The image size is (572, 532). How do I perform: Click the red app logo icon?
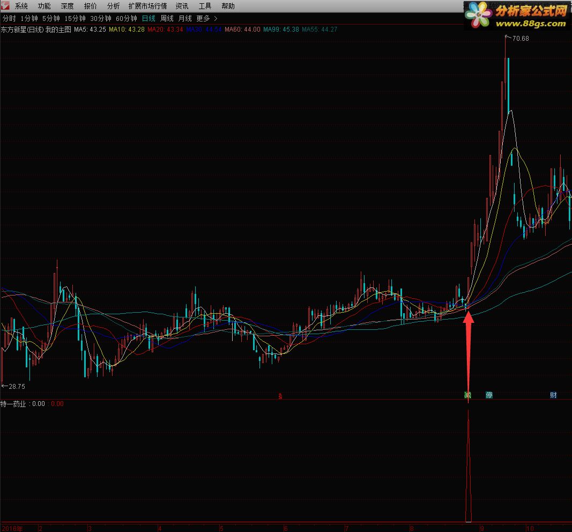pyautogui.click(x=5, y=5)
